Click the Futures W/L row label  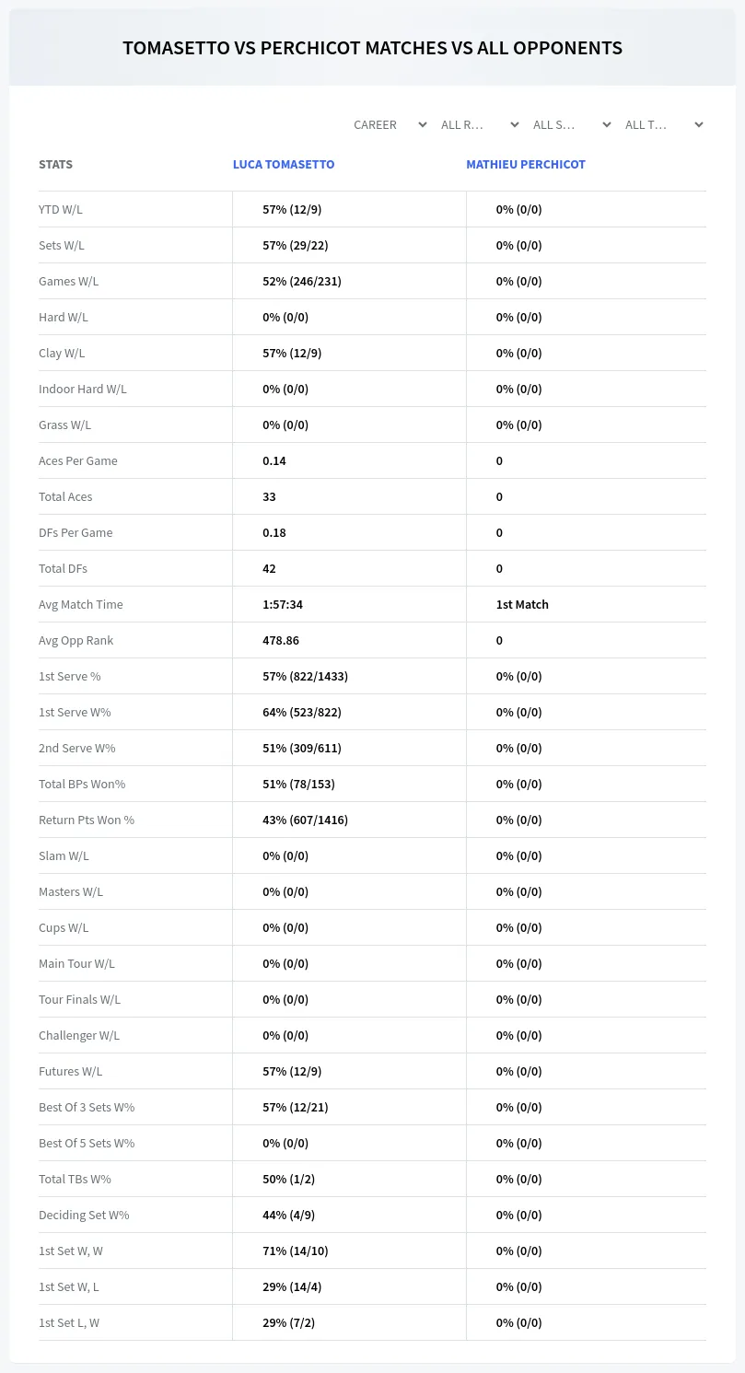(x=71, y=1072)
